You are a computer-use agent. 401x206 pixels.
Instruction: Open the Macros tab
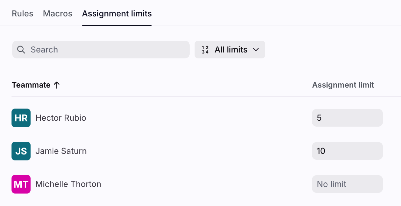(x=58, y=14)
